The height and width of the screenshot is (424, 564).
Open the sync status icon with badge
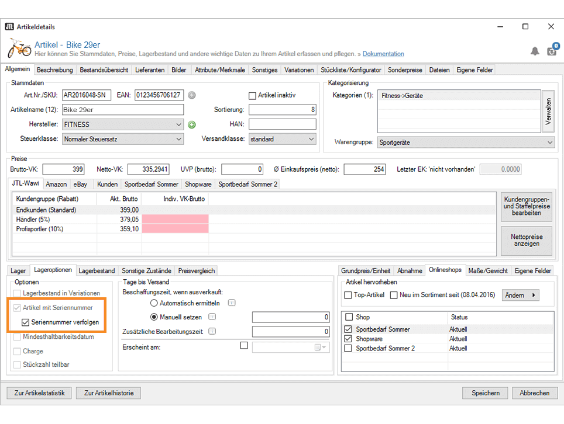pyautogui.click(x=552, y=50)
